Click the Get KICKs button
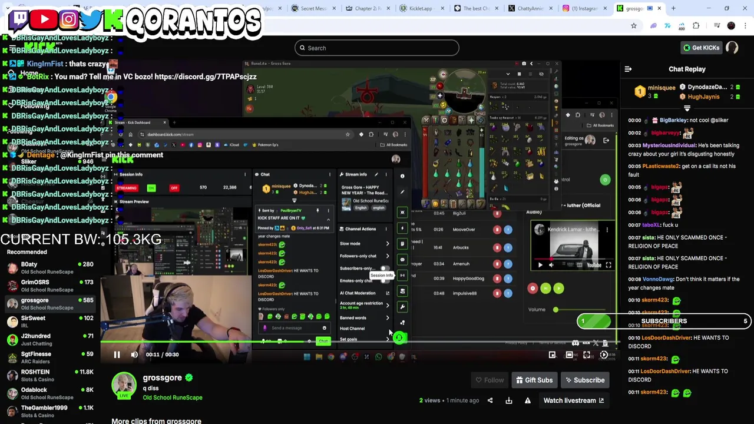Image resolution: width=754 pixels, height=424 pixels. point(701,48)
